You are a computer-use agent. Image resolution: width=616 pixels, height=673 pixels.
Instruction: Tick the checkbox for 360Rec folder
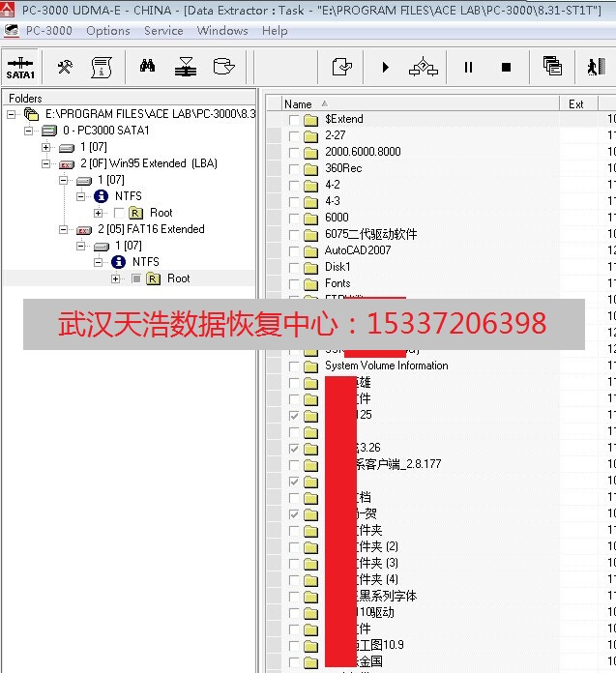point(294,168)
